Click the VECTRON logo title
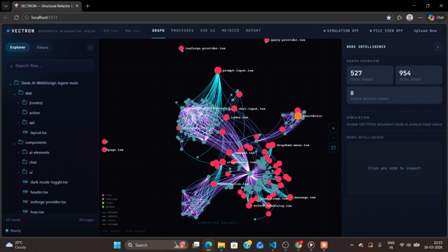Viewport: 448px width, 252px height. pyautogui.click(x=23, y=31)
